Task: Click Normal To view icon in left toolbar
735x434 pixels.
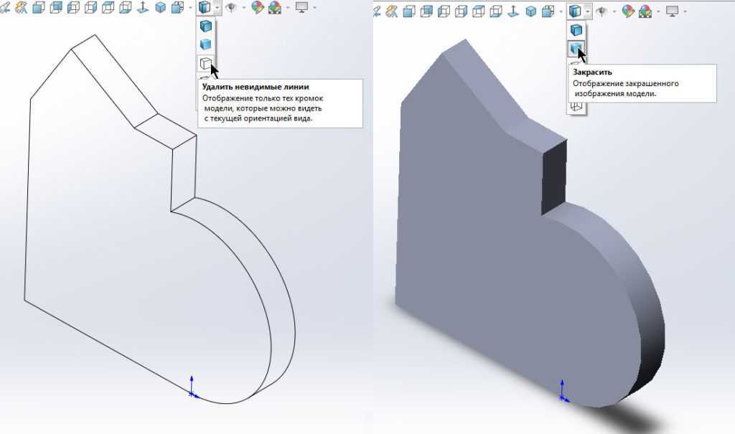Action: (x=143, y=9)
